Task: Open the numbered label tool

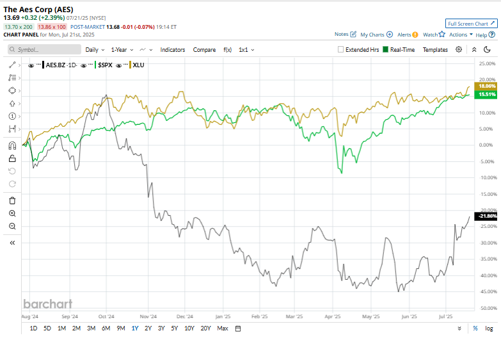Action: coord(12,116)
